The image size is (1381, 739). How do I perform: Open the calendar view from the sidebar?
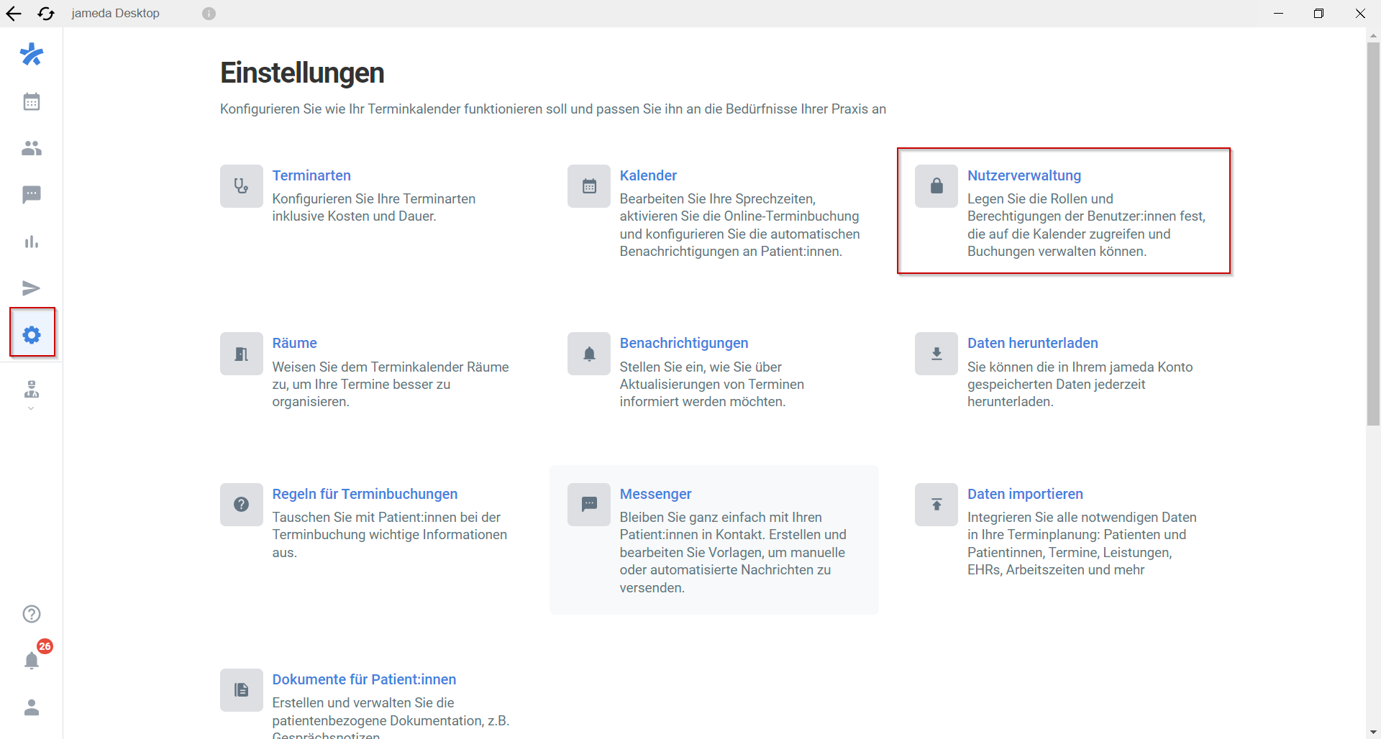coord(32,101)
